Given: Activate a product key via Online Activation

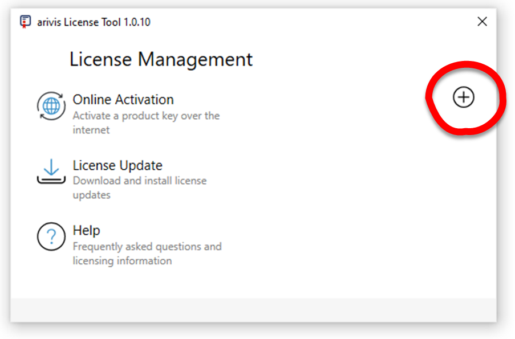Looking at the screenshot, I should 123,99.
